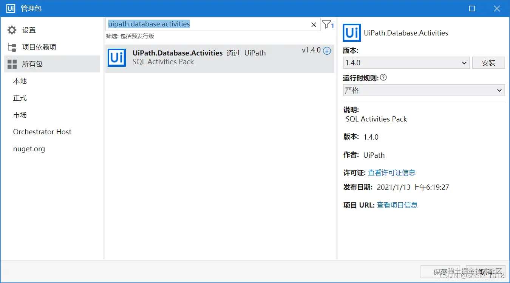Click the 筛选: 包括预发行版 filter label
This screenshot has height=283, width=510.
click(x=130, y=36)
